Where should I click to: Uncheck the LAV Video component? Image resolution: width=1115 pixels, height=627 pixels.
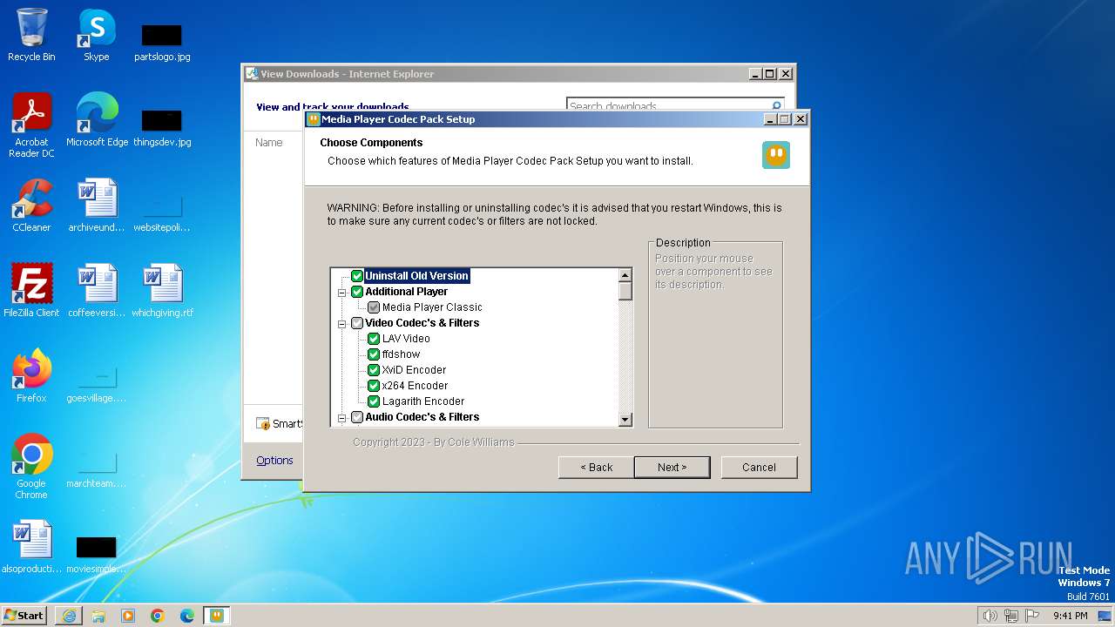click(374, 339)
